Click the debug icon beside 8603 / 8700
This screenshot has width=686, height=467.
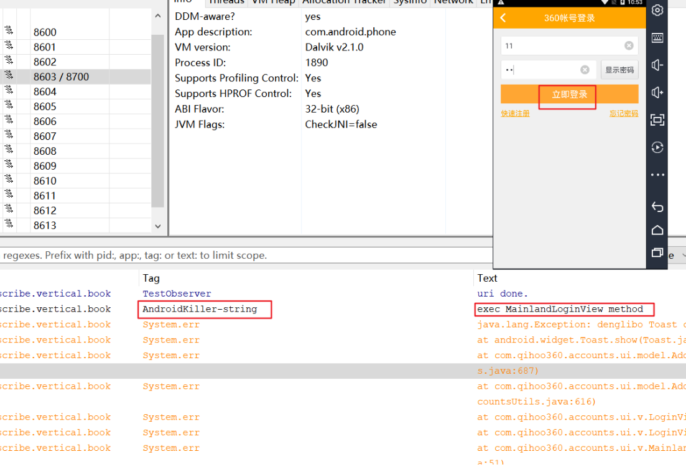click(9, 75)
